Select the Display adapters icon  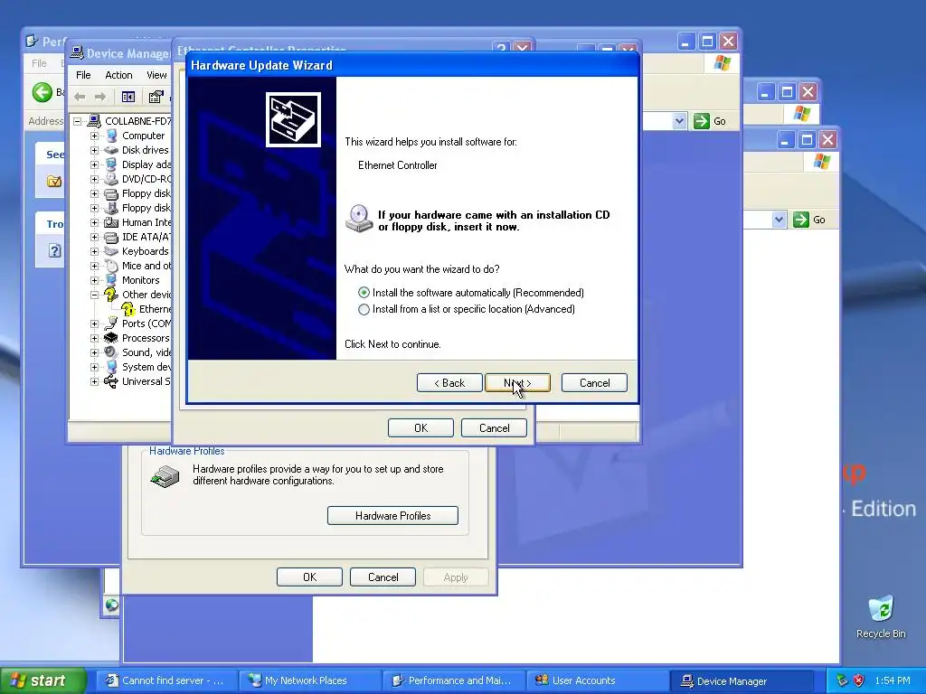pyautogui.click(x=111, y=164)
